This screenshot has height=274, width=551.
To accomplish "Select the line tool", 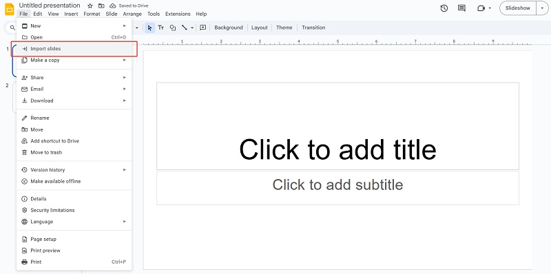I will (x=185, y=28).
